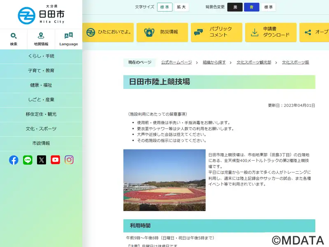Reset background color to standard (標準)
Viewport: 329px width, 247px height.
tap(268, 7)
